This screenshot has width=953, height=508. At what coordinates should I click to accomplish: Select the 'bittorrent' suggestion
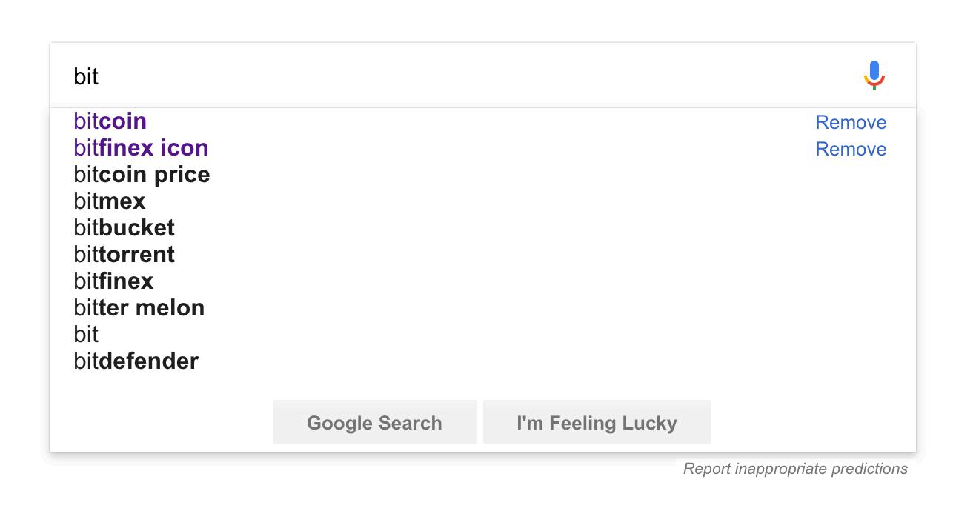124,255
